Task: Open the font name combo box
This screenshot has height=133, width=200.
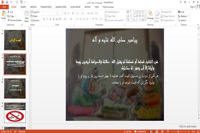Action: click(50, 13)
